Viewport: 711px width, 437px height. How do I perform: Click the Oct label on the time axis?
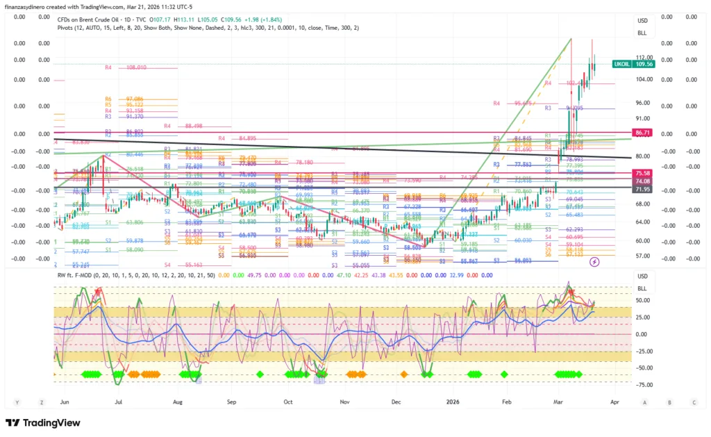(x=288, y=402)
